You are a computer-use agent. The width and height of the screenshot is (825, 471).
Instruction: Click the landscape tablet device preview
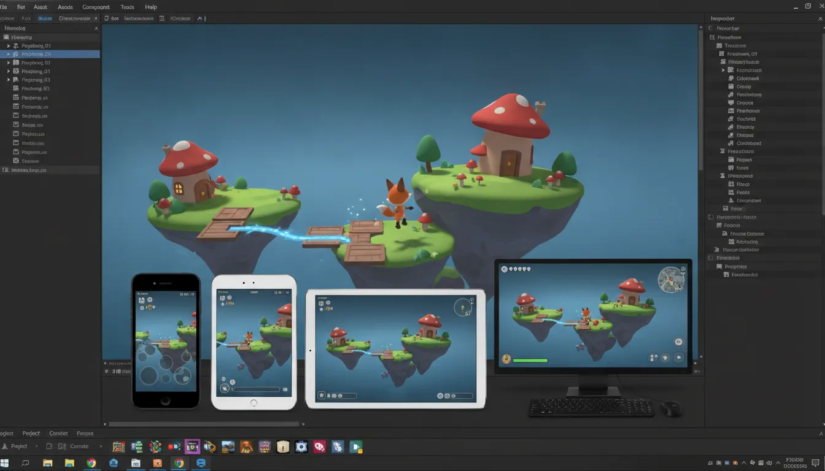395,349
